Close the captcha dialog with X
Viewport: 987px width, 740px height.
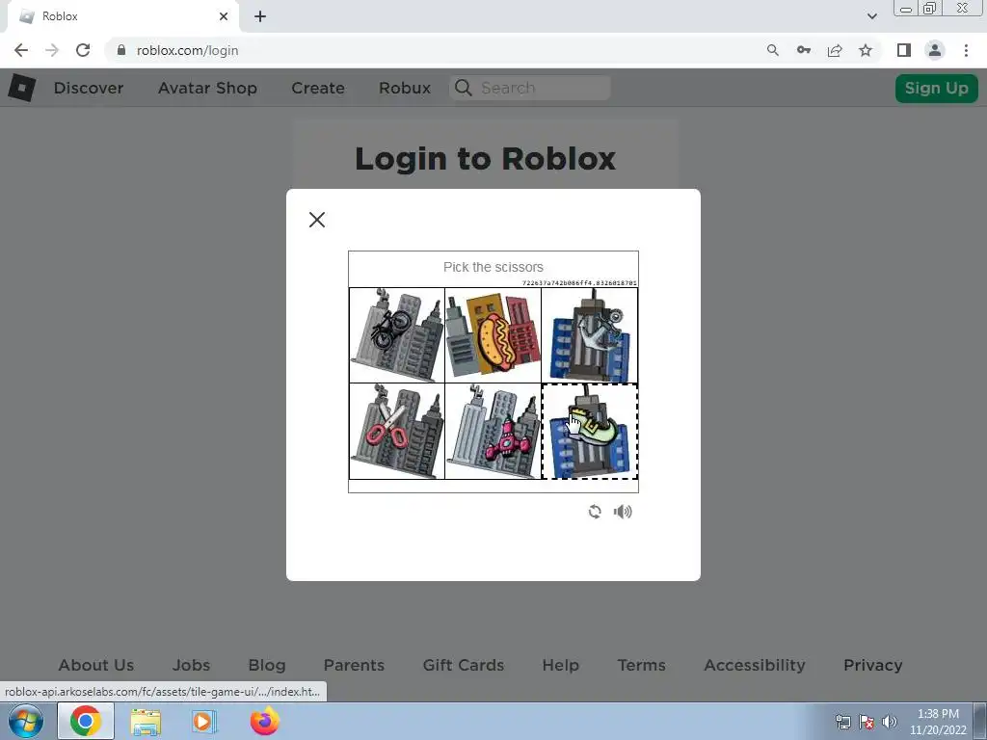point(317,220)
